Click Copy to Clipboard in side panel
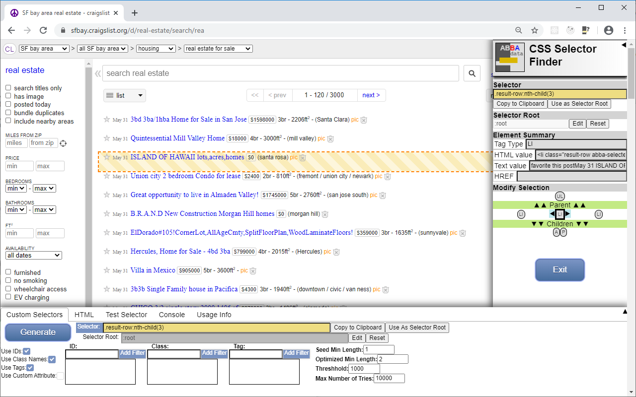This screenshot has height=397, width=636. tap(520, 104)
